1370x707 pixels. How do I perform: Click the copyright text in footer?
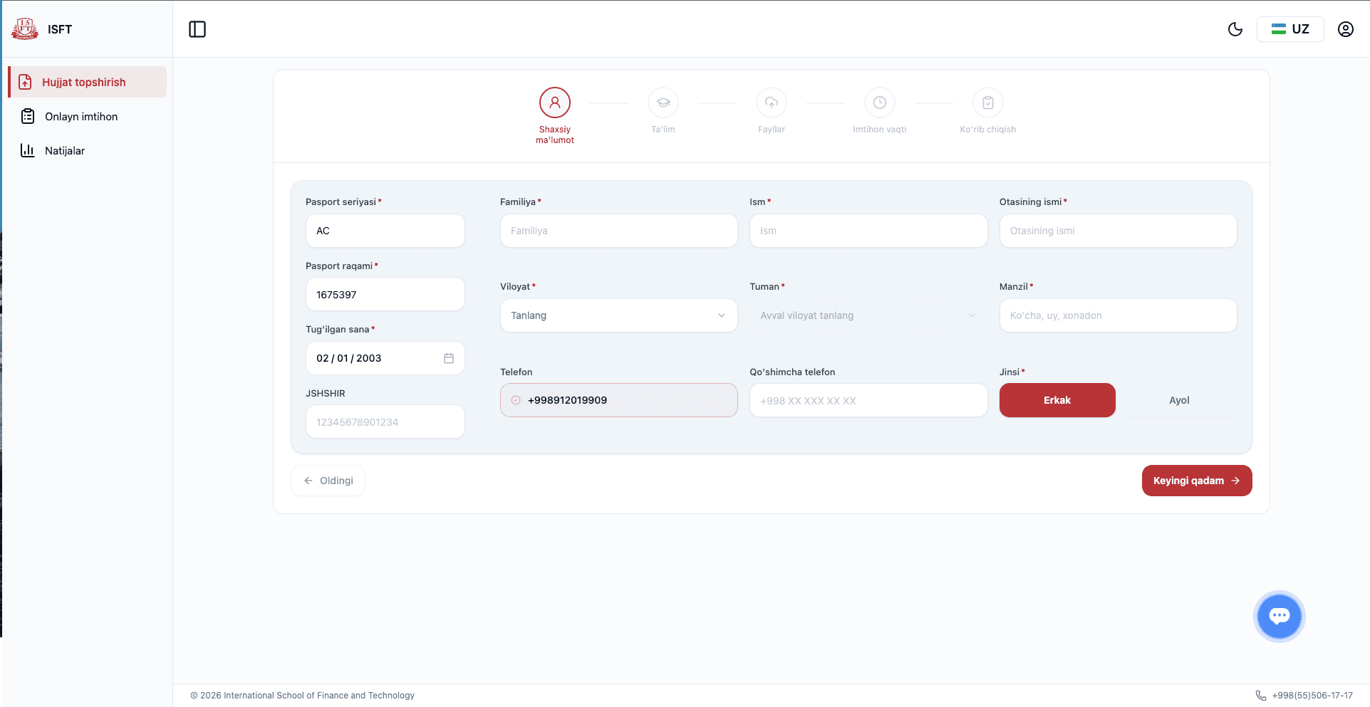(x=302, y=696)
